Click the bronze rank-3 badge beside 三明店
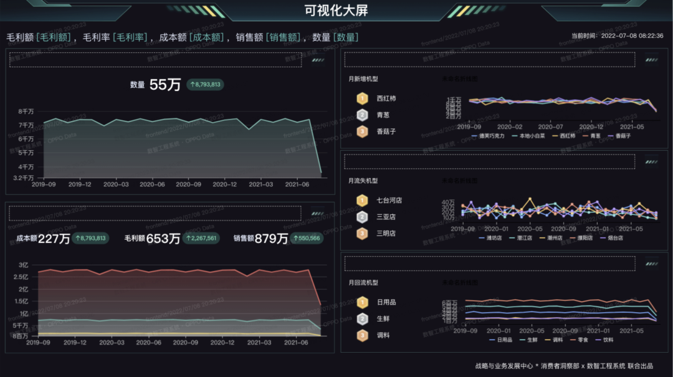This screenshot has width=673, height=377. point(362,233)
